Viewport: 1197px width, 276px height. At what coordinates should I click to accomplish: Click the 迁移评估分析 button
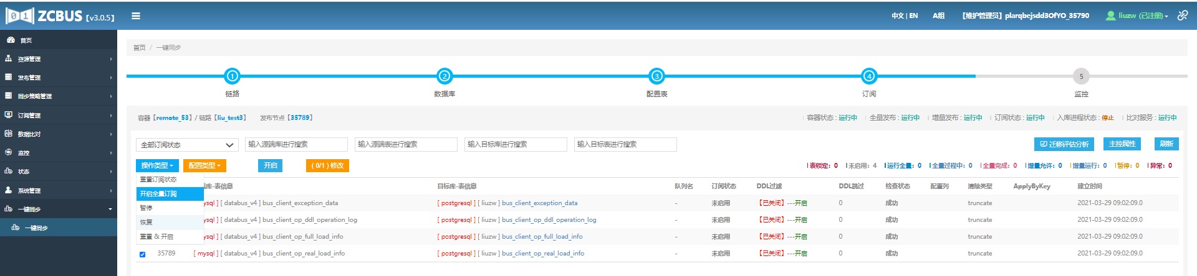pyautogui.click(x=1064, y=144)
